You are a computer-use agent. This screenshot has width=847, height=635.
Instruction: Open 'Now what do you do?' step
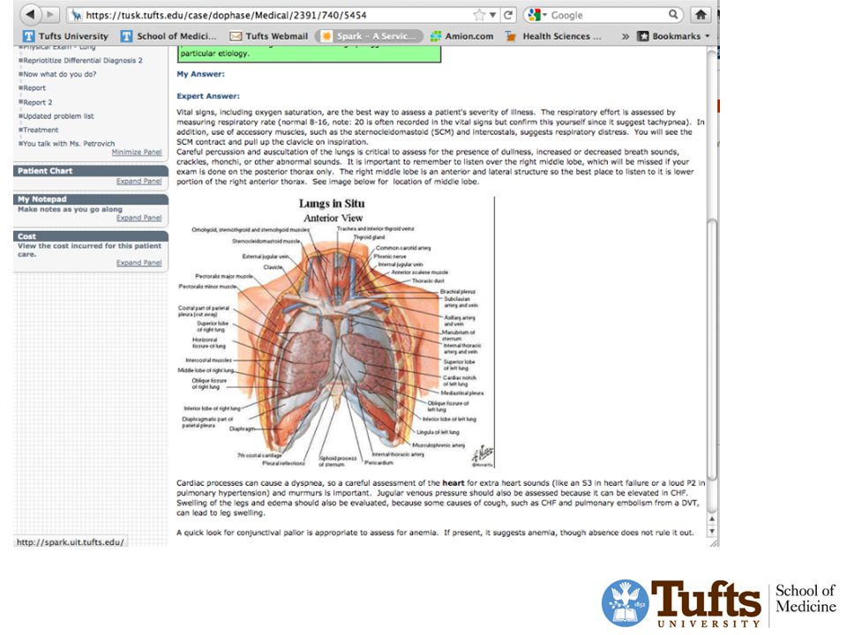58,74
